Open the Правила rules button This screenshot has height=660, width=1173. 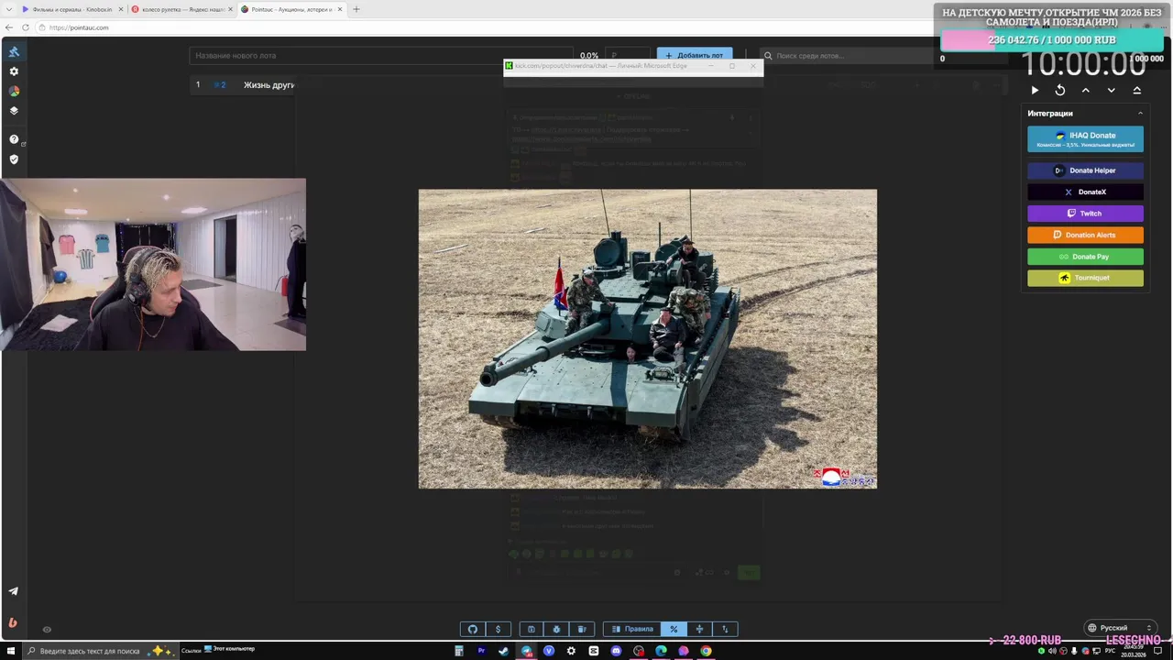point(632,629)
